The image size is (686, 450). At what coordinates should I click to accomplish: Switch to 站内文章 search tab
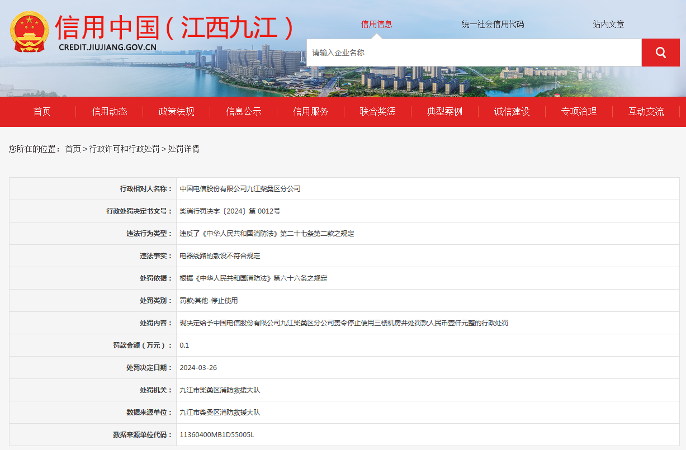pyautogui.click(x=608, y=24)
